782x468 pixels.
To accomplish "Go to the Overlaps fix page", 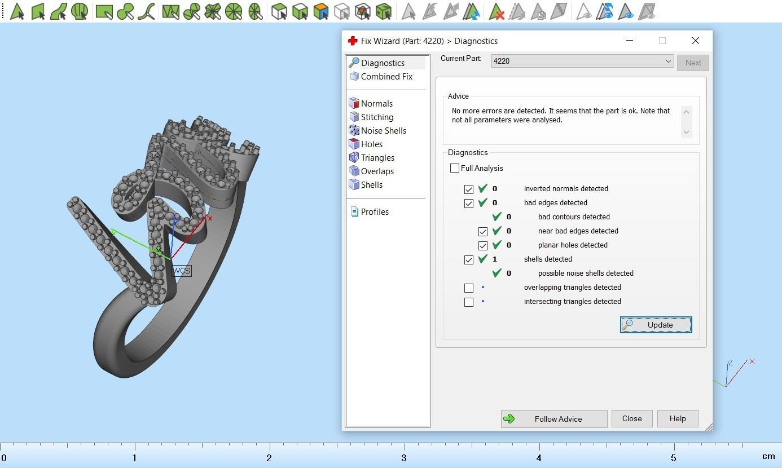I will point(377,171).
